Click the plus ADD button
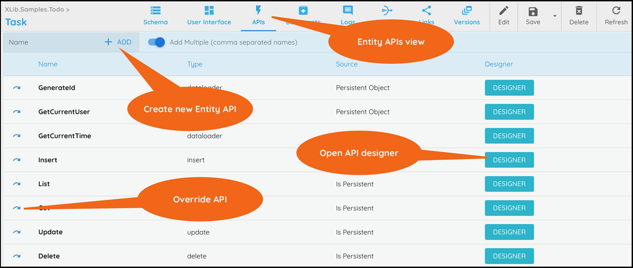 pyautogui.click(x=118, y=42)
